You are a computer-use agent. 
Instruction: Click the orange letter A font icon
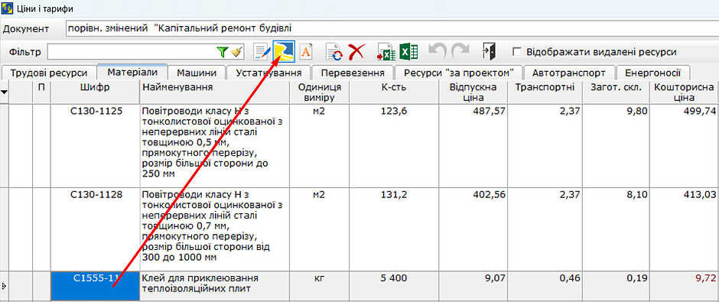click(x=306, y=52)
